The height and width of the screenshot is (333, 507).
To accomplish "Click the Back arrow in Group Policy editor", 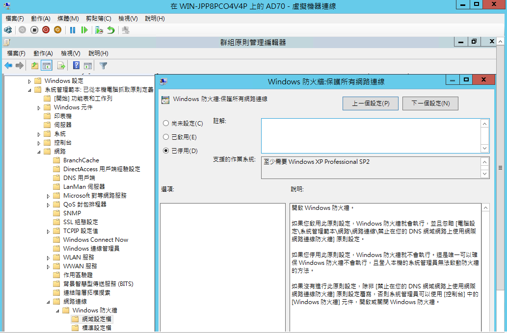I will click(x=8, y=65).
